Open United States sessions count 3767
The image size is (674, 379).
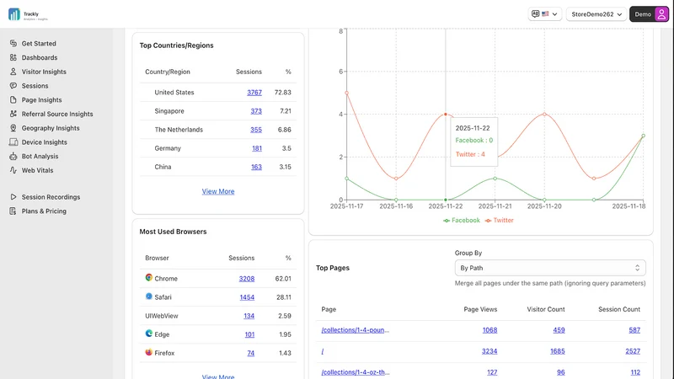point(254,93)
